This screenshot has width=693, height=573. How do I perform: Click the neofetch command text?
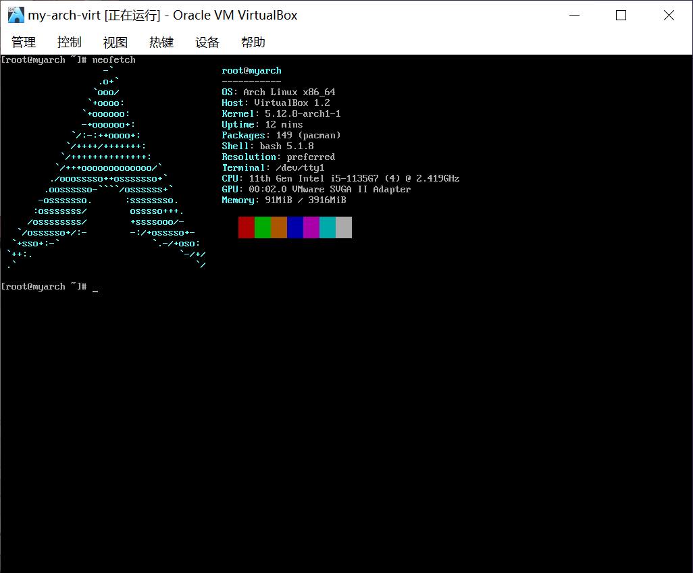pyautogui.click(x=113, y=59)
